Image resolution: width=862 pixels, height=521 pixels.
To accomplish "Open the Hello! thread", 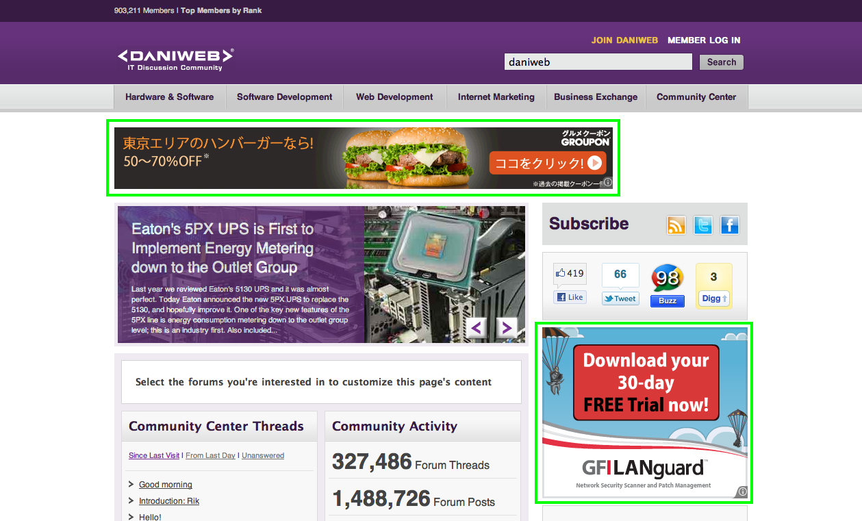I will (x=150, y=517).
